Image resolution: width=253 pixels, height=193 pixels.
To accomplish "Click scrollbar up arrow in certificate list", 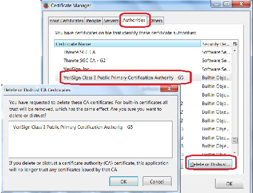I will [235, 51].
